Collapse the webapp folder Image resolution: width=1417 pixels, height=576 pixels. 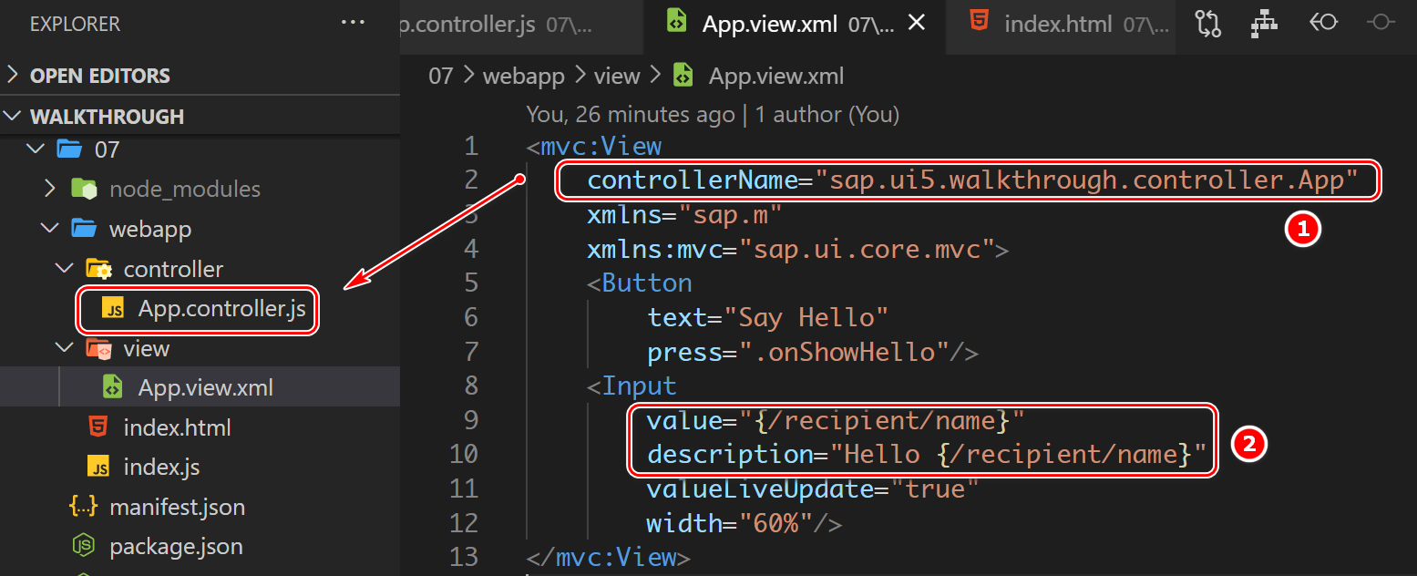click(49, 228)
